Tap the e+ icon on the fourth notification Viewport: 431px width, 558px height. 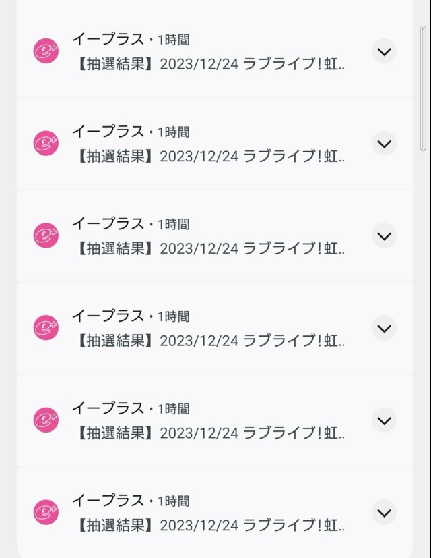point(46,327)
